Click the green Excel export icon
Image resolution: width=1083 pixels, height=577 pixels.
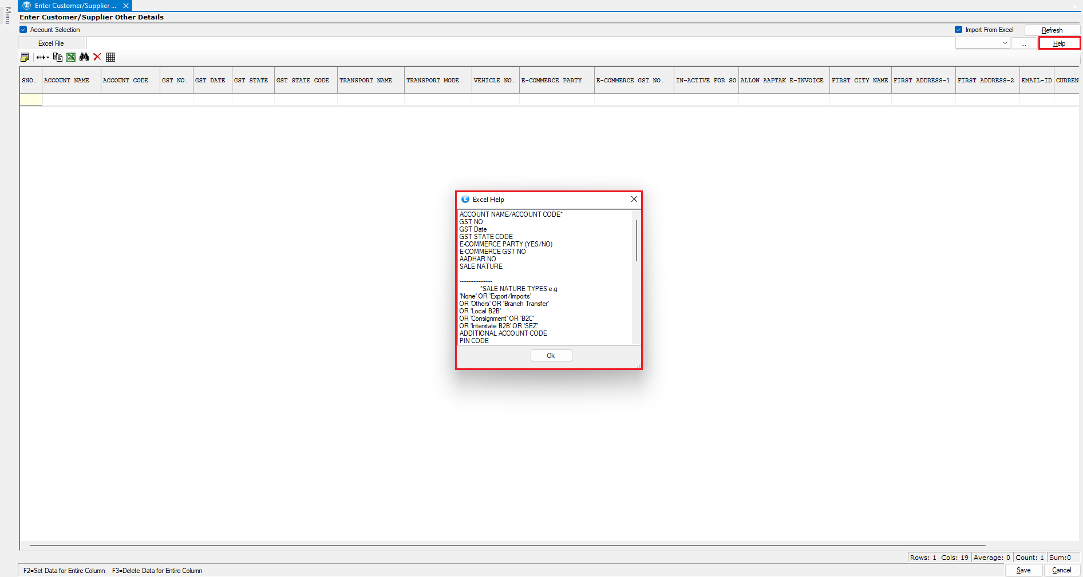pyautogui.click(x=71, y=57)
